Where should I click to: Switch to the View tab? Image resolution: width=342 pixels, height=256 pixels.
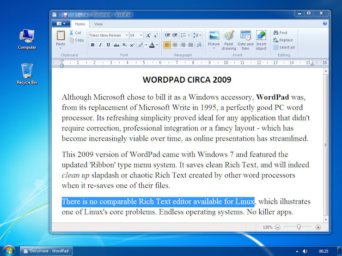[x=98, y=24]
